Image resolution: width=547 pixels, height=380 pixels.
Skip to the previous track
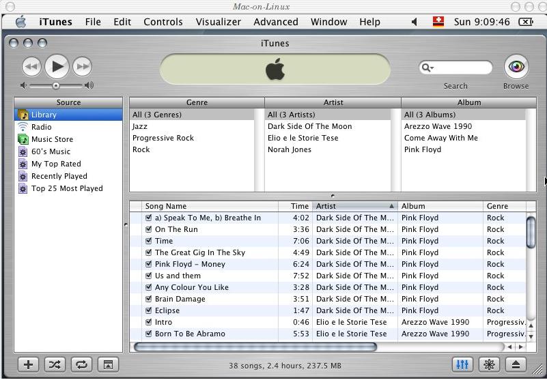tap(31, 67)
